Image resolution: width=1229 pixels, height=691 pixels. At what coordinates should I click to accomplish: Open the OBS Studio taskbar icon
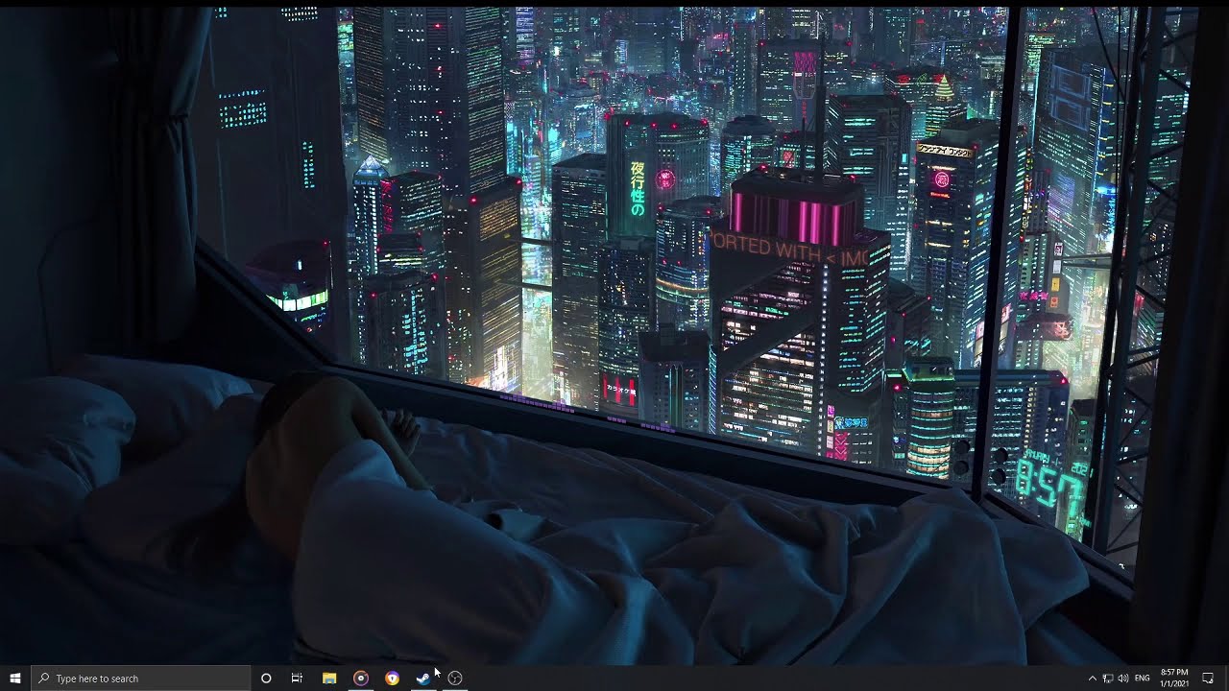[x=455, y=679]
